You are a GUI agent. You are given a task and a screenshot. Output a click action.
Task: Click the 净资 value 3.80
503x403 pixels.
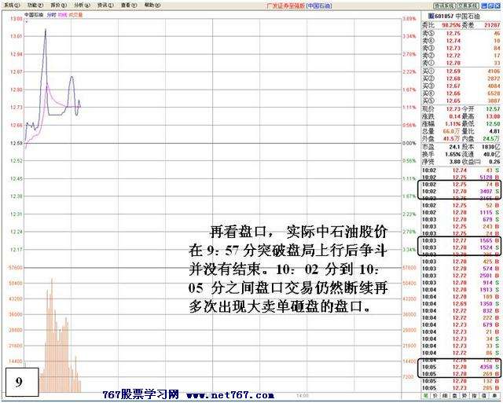(x=455, y=162)
